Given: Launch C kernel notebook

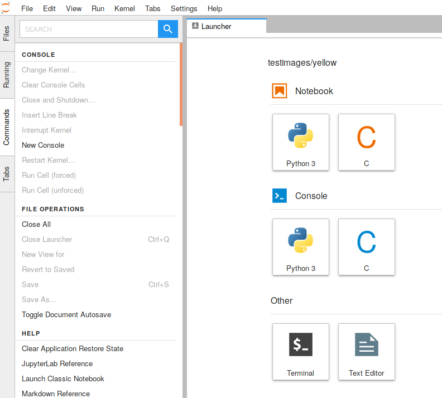Looking at the screenshot, I should [x=366, y=142].
